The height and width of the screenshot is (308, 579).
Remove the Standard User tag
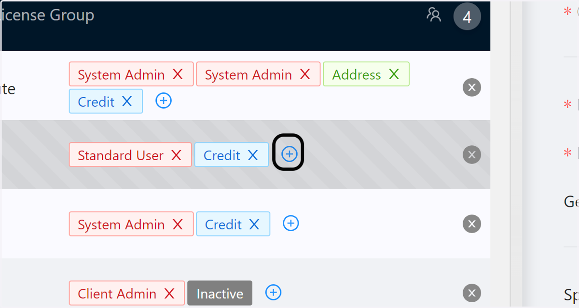(176, 155)
